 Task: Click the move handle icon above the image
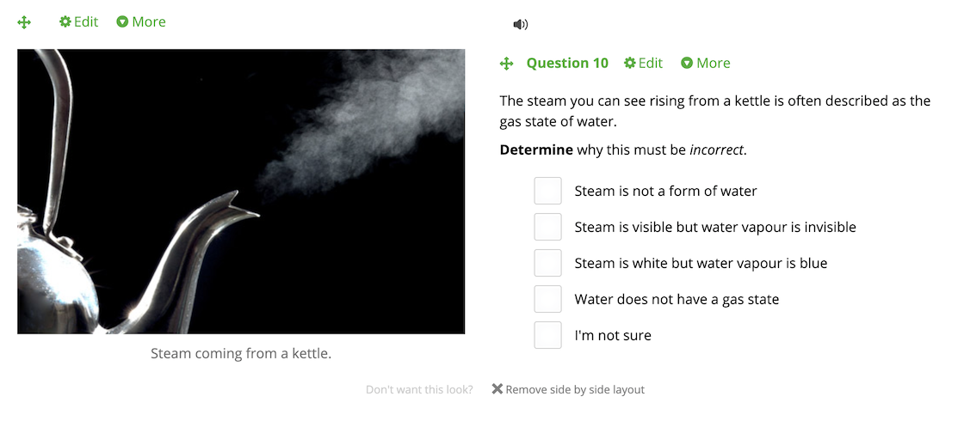pyautogui.click(x=24, y=22)
